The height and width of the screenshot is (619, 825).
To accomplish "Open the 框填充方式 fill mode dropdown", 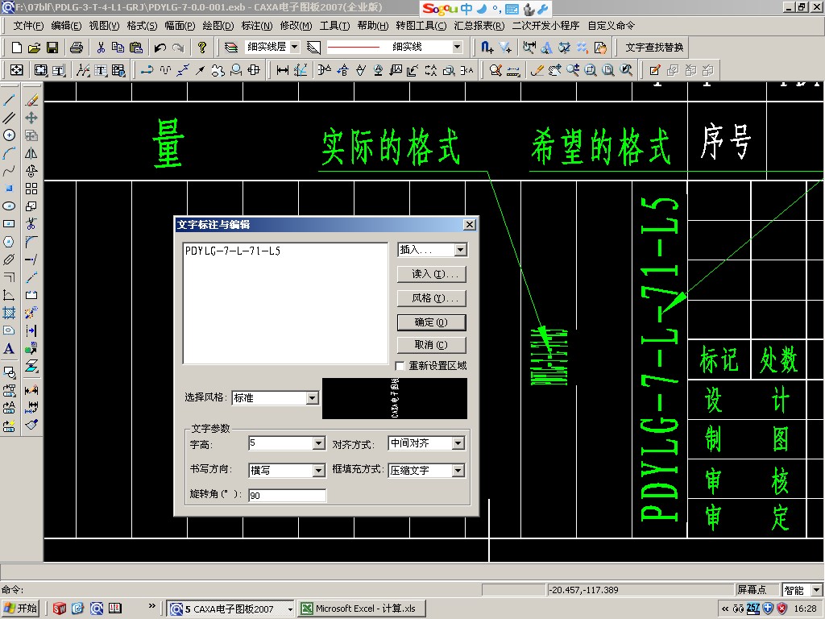I will (458, 471).
